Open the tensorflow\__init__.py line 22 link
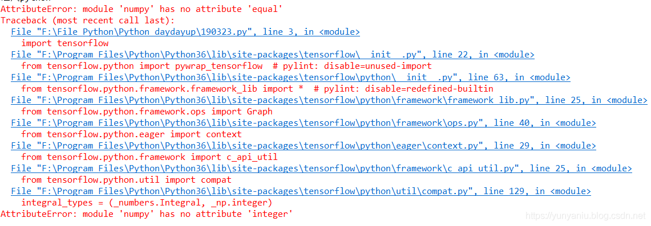This screenshot has width=651, height=226. [273, 55]
